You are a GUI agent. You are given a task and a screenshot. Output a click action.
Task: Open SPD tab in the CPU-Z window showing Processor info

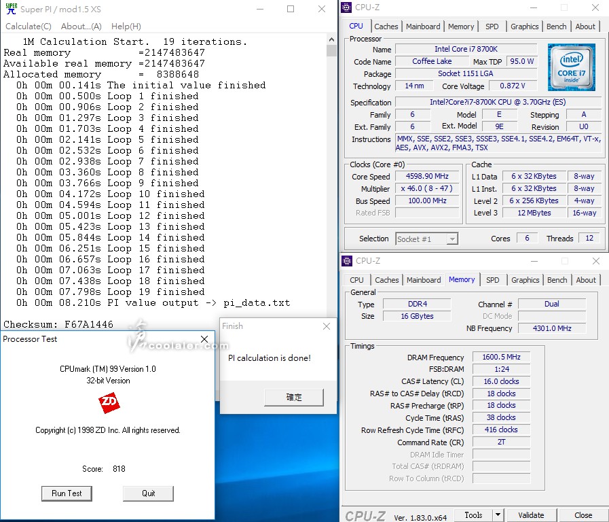coord(492,27)
